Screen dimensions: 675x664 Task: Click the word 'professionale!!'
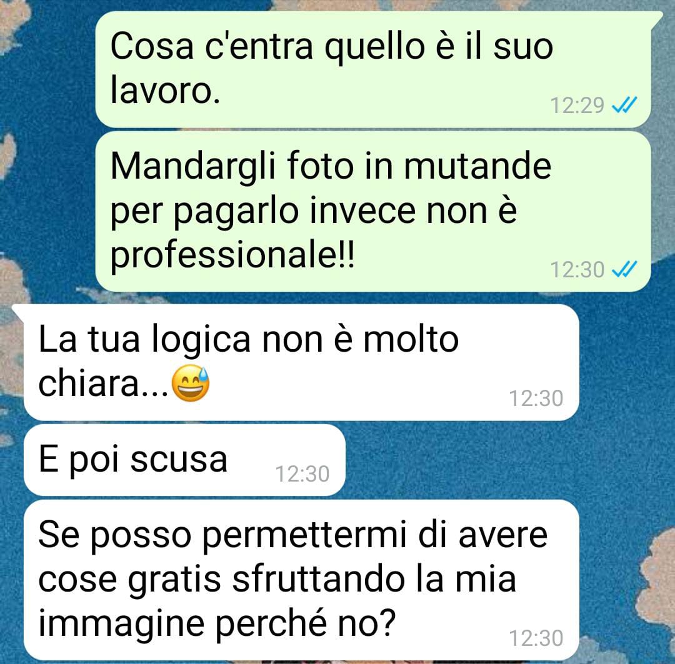pyautogui.click(x=232, y=255)
